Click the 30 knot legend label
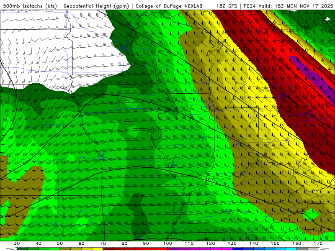This screenshot has height=251, width=335. click(x=17, y=243)
